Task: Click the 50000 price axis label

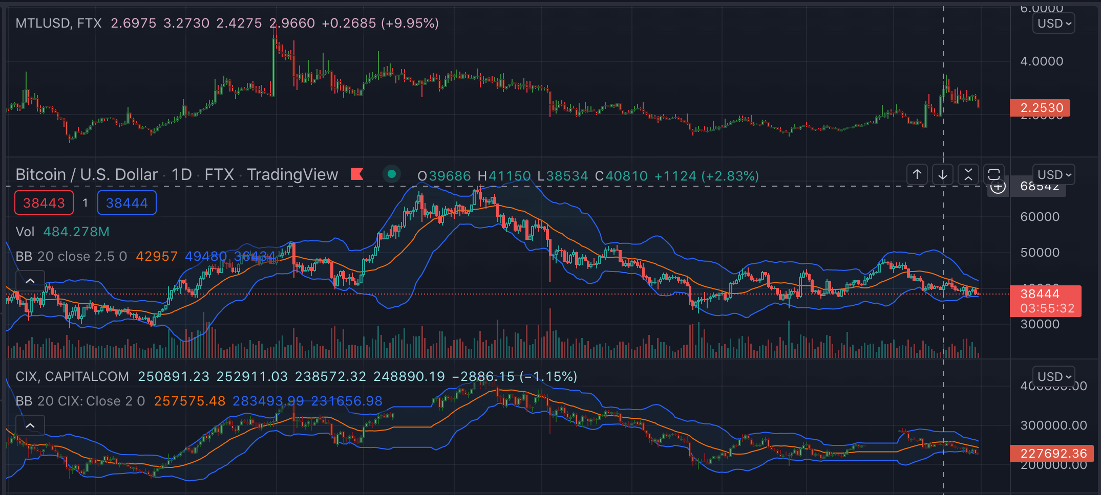Action: [x=1040, y=253]
